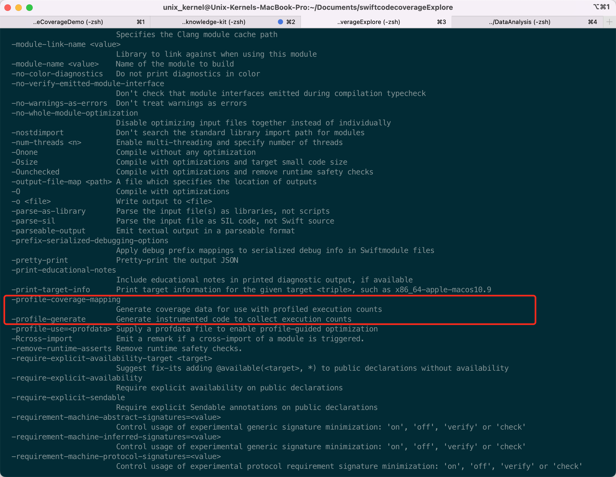Click the -print-target-info option text
Screen dimensions: 616x477
(51, 290)
